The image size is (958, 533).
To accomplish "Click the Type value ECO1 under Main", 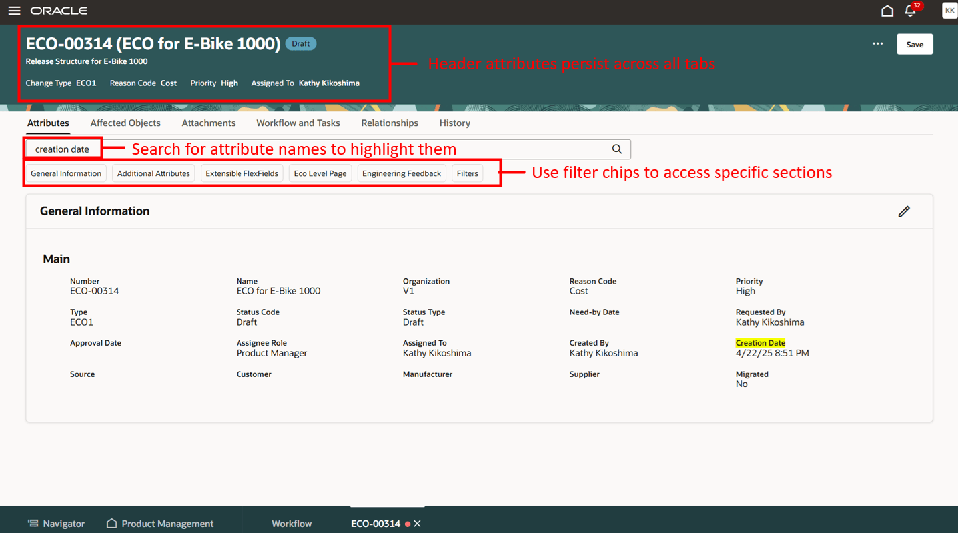I will click(x=81, y=322).
